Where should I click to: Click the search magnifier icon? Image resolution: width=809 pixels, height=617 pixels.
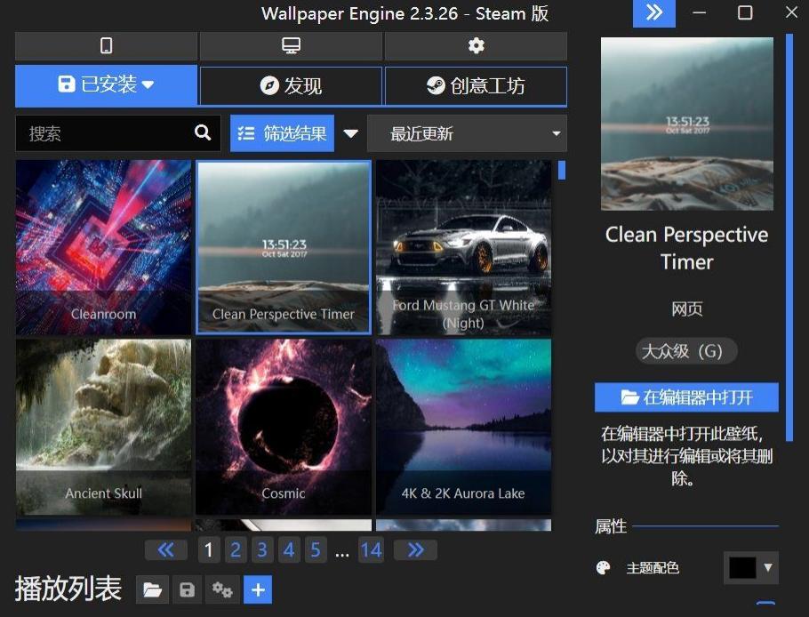pyautogui.click(x=203, y=133)
